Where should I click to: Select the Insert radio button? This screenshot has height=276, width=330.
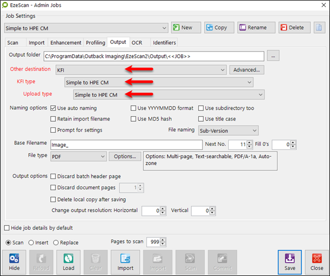[31, 243]
